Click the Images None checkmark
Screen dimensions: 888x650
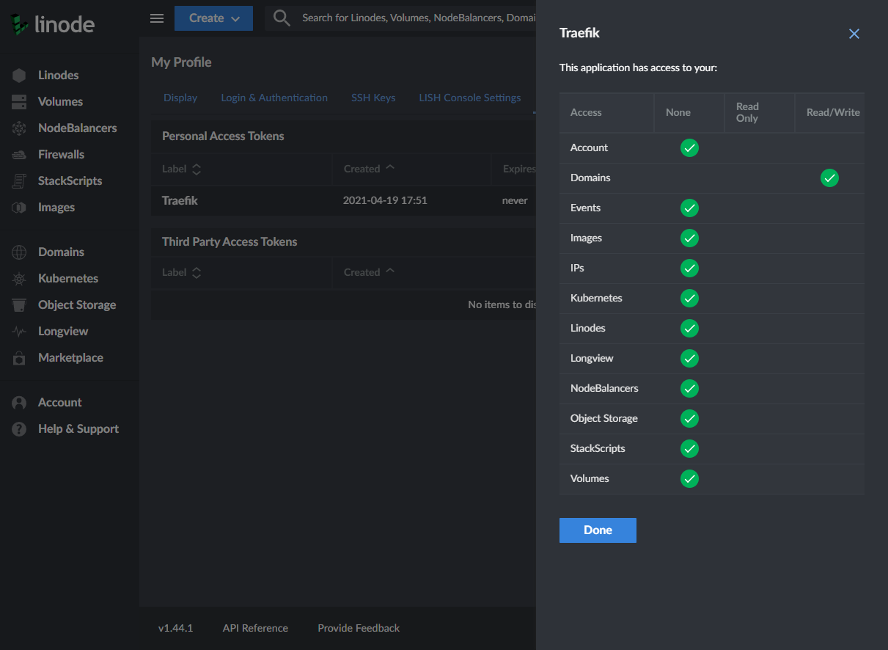(x=689, y=238)
